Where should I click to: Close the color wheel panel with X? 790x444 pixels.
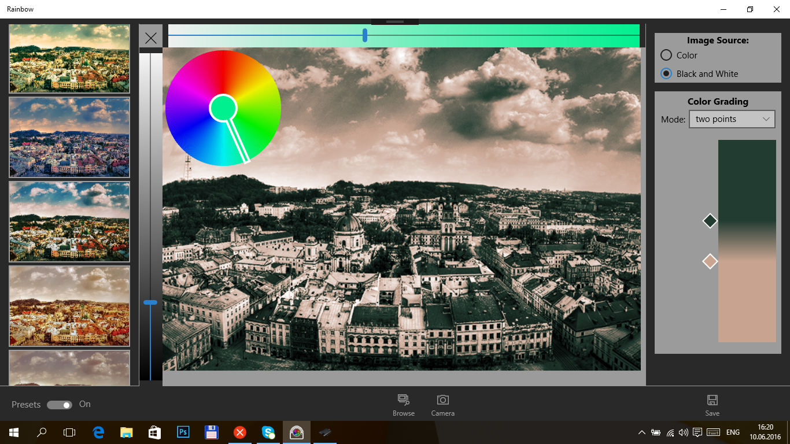click(x=151, y=38)
